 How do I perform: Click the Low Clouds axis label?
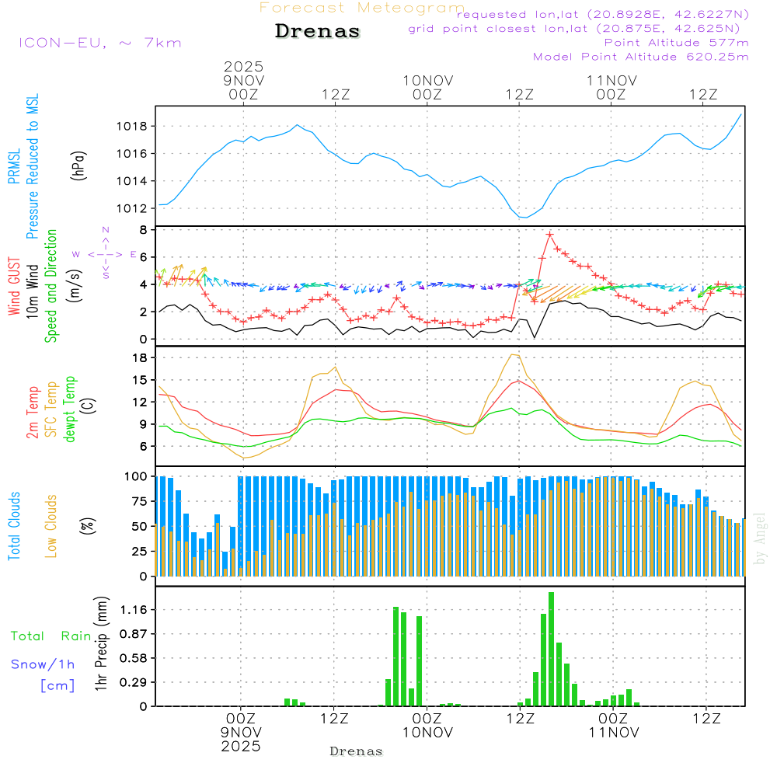[x=51, y=526]
